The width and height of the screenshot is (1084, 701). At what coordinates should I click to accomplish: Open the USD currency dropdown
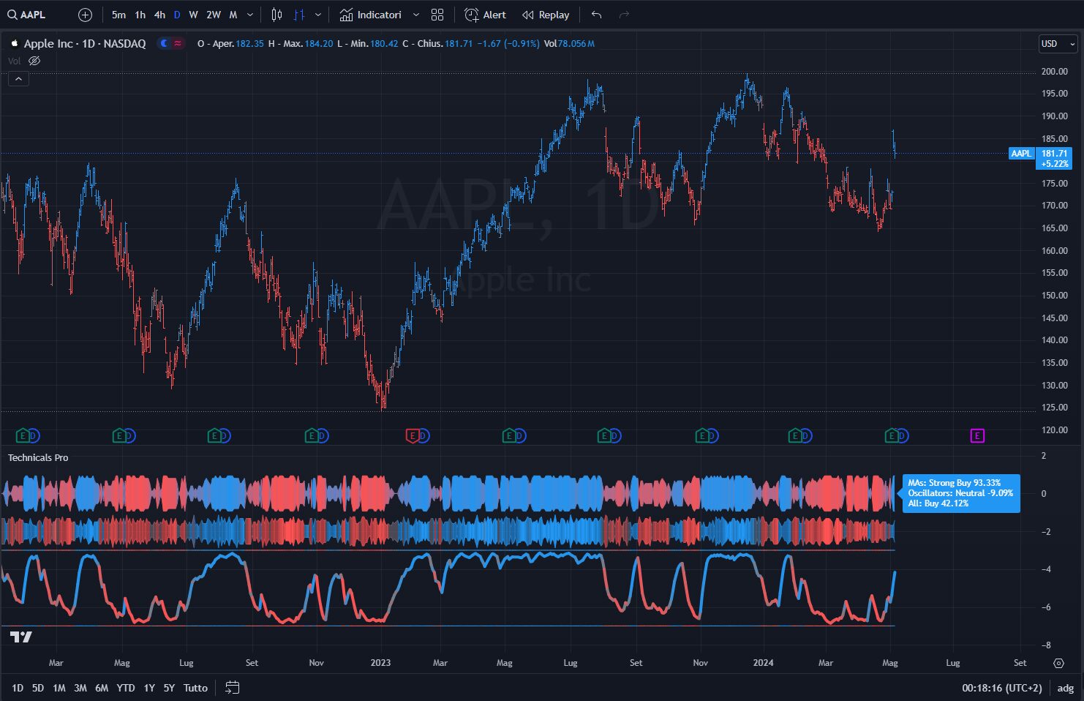tap(1058, 43)
